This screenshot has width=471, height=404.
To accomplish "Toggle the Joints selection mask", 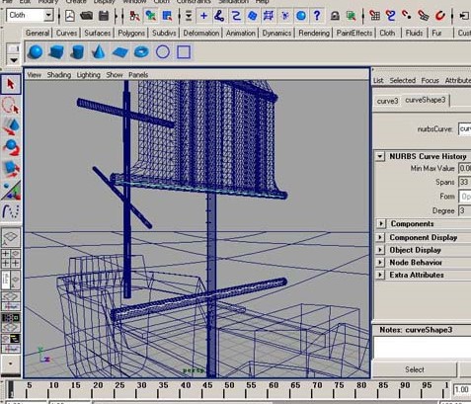I will 219,16.
